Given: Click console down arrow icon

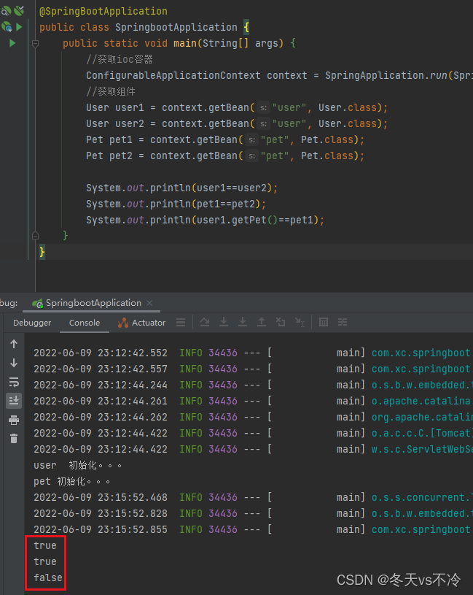Looking at the screenshot, I should 14,363.
